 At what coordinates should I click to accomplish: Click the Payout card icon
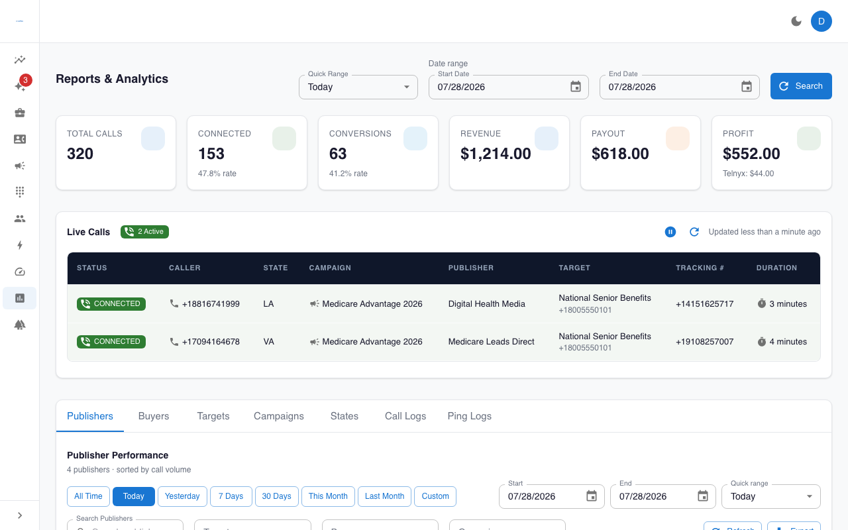tap(678, 138)
